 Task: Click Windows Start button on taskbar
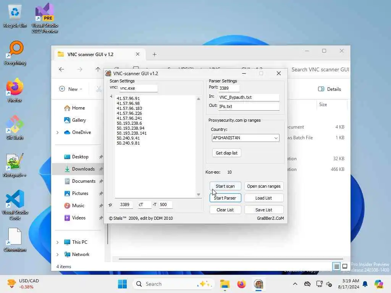pyautogui.click(x=122, y=284)
